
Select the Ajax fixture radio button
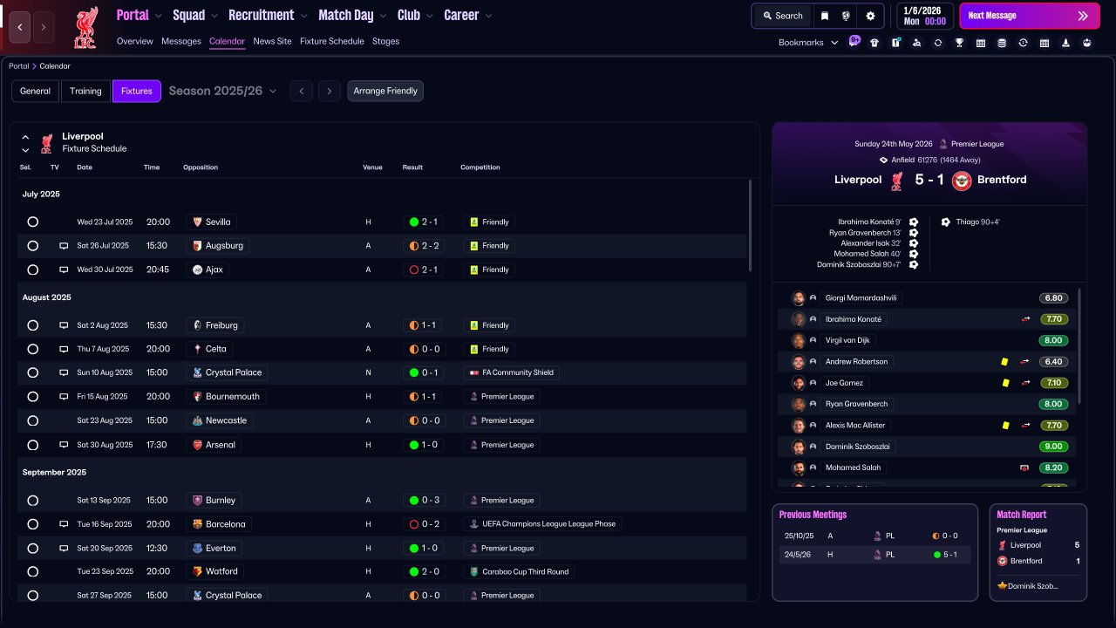[x=33, y=270]
